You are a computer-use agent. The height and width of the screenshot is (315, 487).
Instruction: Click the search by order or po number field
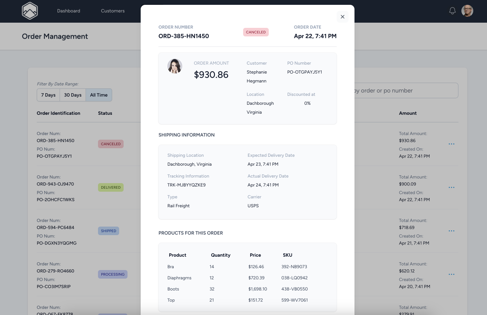pos(406,91)
